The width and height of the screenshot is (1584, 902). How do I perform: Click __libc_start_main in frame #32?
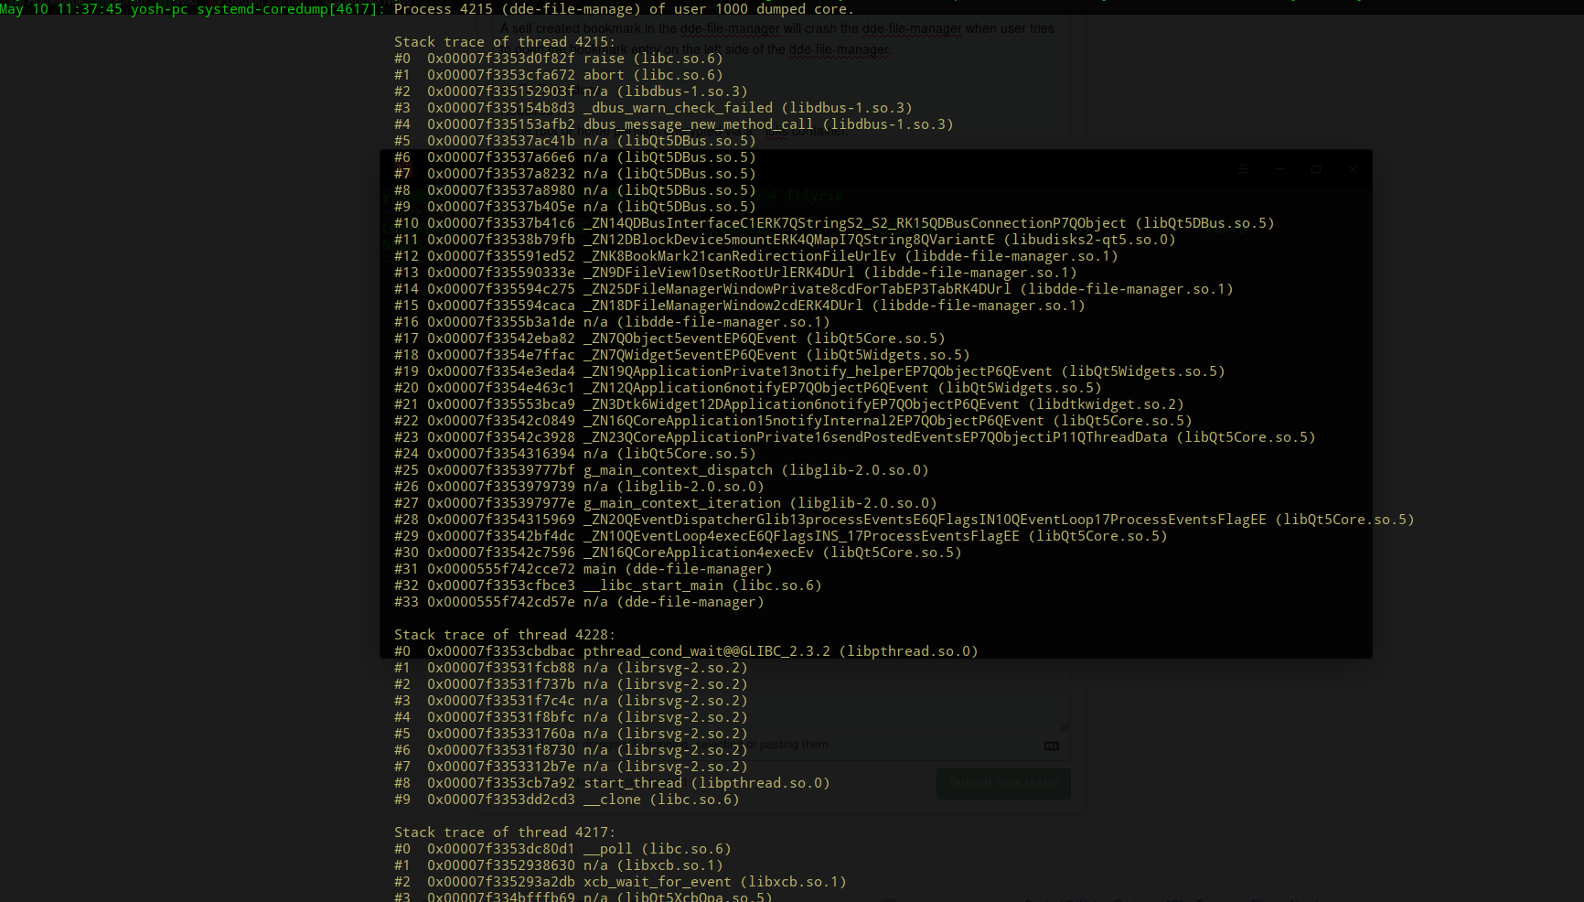pos(654,585)
